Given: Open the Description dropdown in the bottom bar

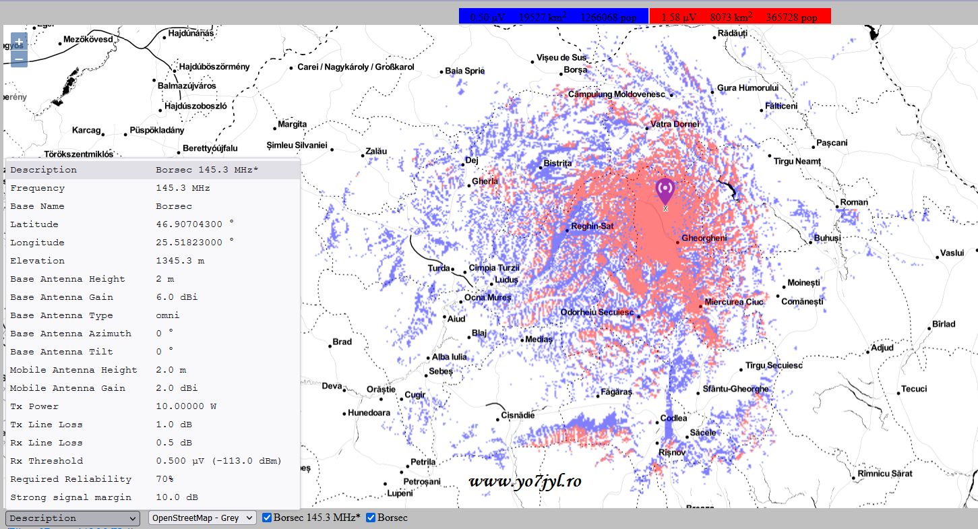Looking at the screenshot, I should tap(73, 518).
